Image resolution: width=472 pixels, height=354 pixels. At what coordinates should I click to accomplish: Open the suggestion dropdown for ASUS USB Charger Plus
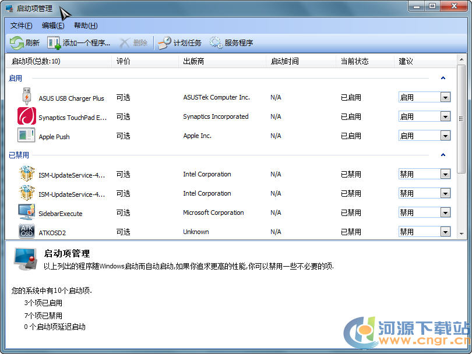(x=445, y=98)
